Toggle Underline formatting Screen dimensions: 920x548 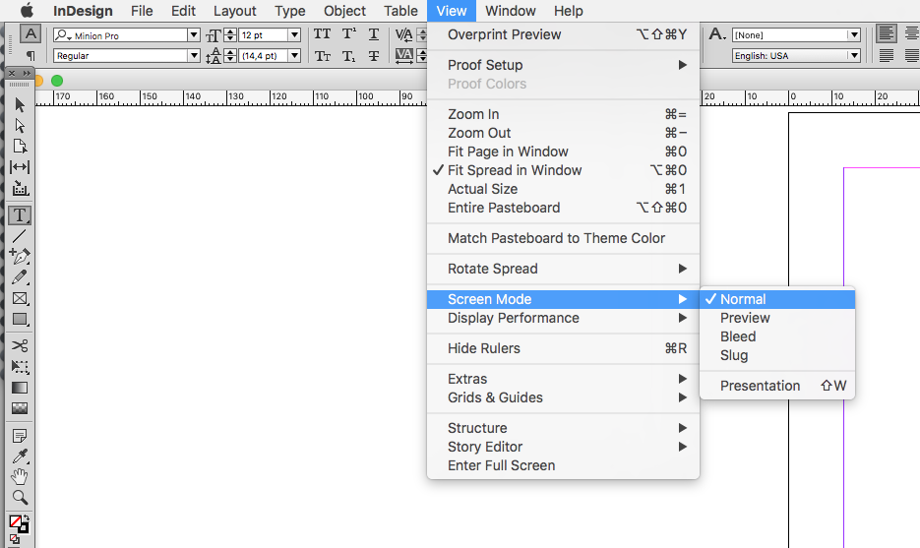pyautogui.click(x=374, y=34)
